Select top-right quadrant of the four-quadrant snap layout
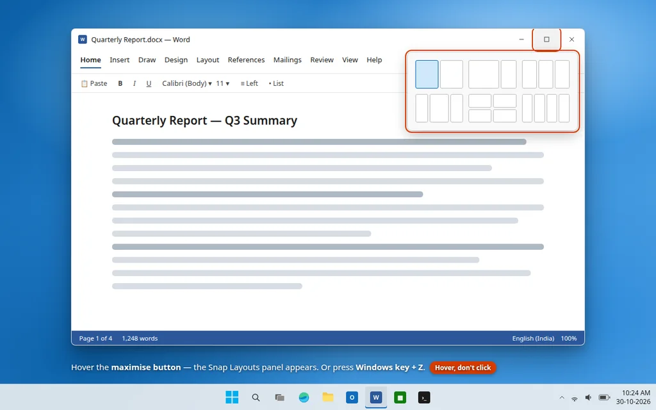Screen dimensions: 656x410 [x=505, y=101]
